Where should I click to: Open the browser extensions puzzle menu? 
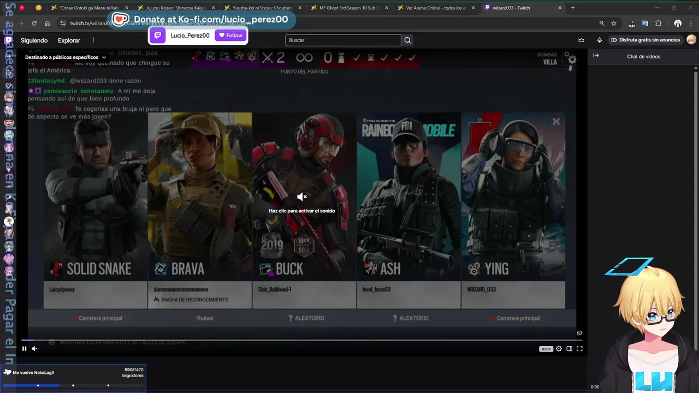click(x=659, y=23)
